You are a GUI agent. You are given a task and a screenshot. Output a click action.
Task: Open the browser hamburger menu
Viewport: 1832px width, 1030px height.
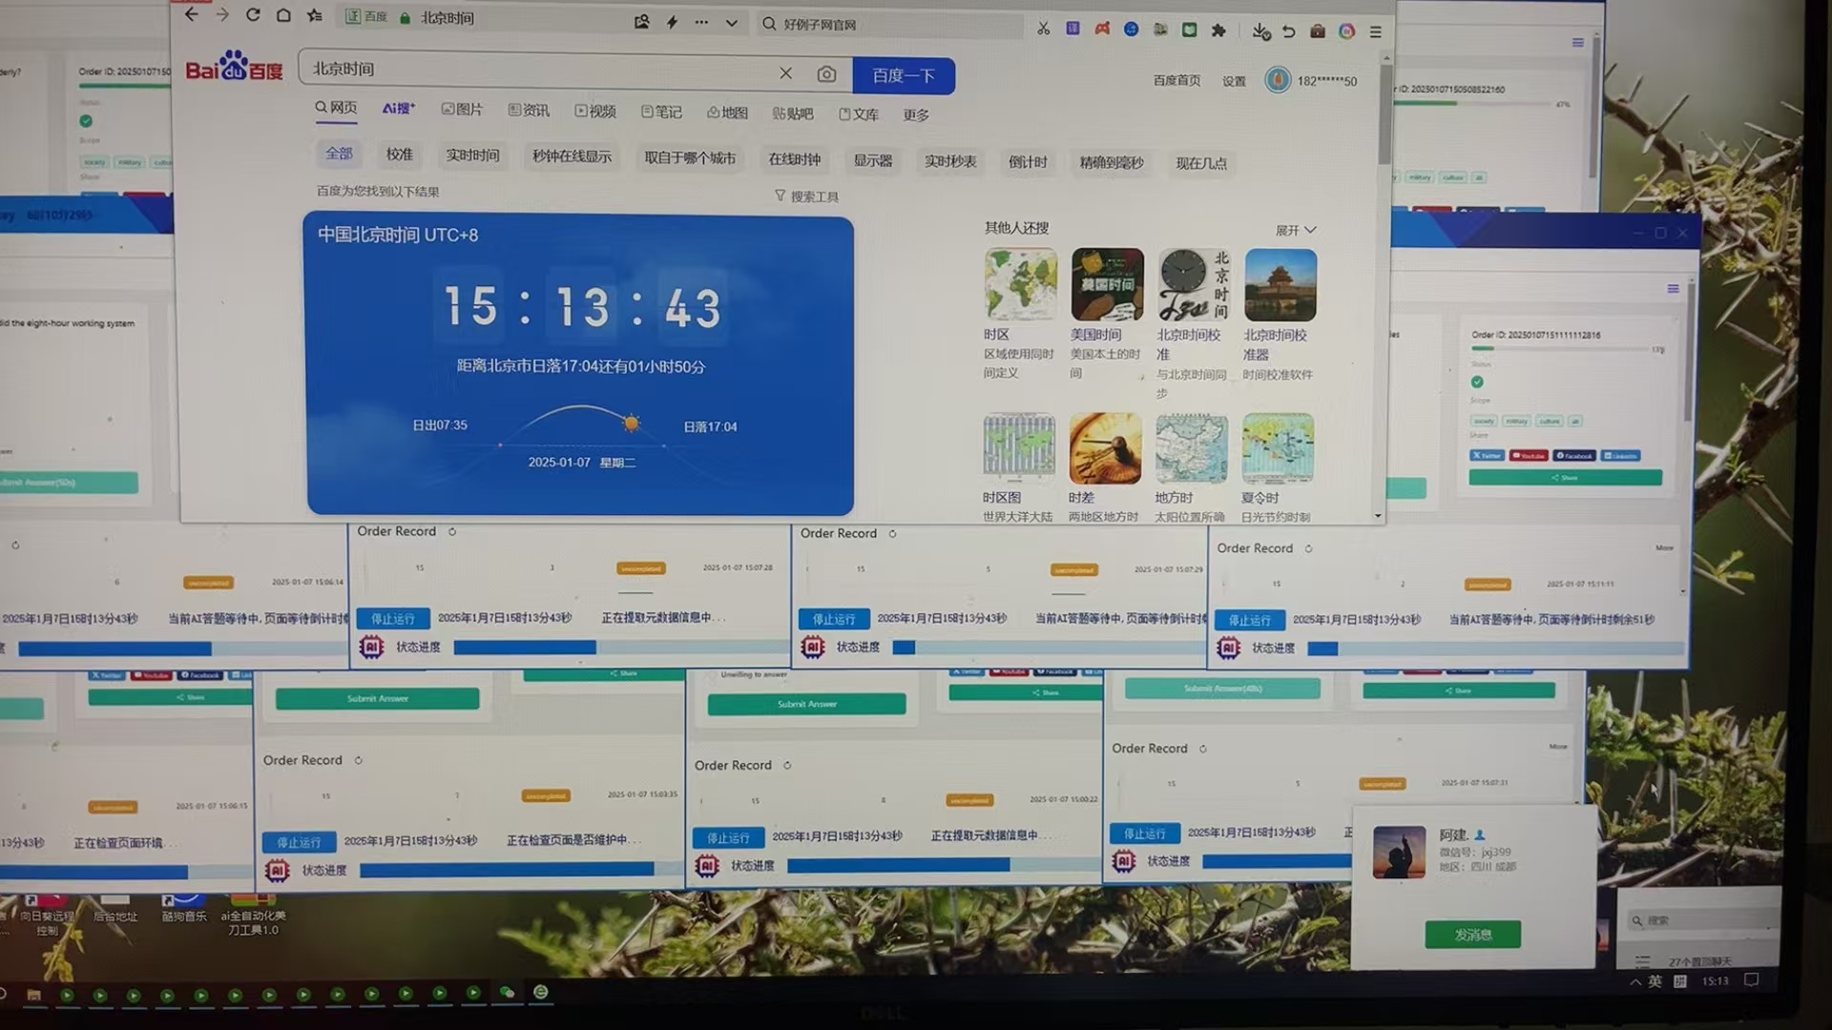(x=1375, y=31)
